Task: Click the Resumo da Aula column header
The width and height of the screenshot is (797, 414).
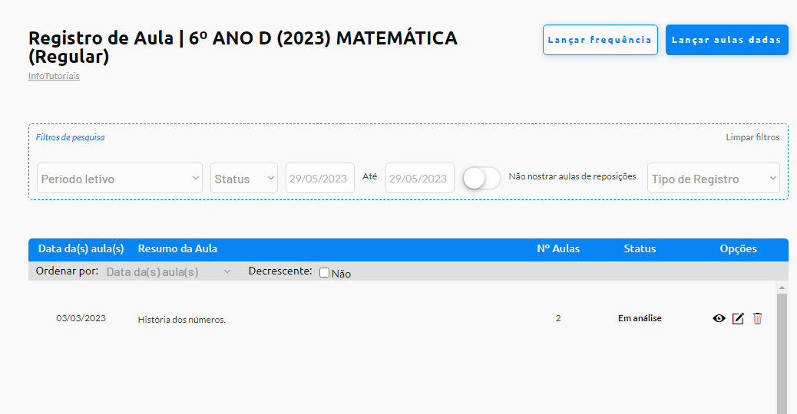Action: coord(177,248)
